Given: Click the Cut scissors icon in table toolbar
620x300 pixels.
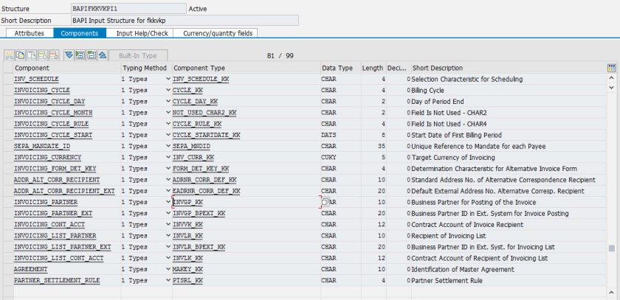Looking at the screenshot, I should [x=10, y=55].
